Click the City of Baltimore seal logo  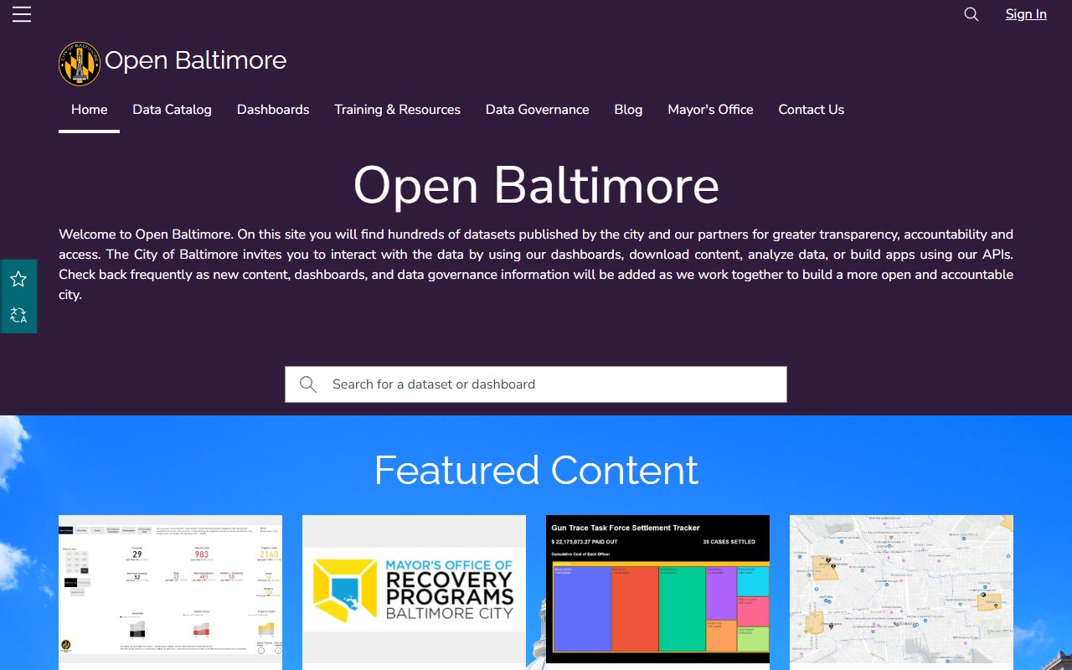pos(80,64)
